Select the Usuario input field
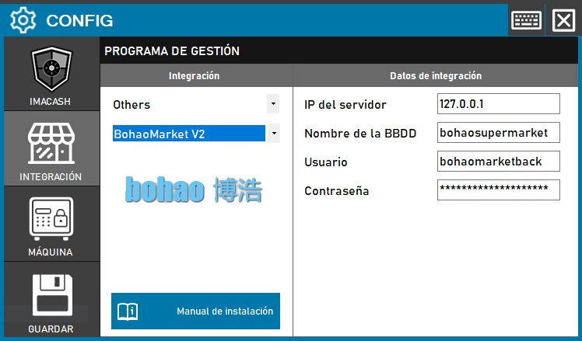This screenshot has width=582, height=341. coord(498,162)
